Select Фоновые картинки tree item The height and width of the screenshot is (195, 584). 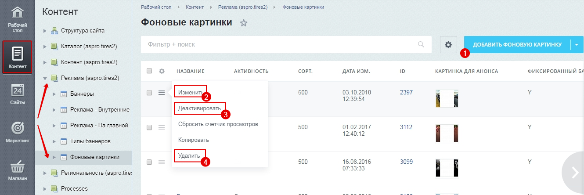94,157
